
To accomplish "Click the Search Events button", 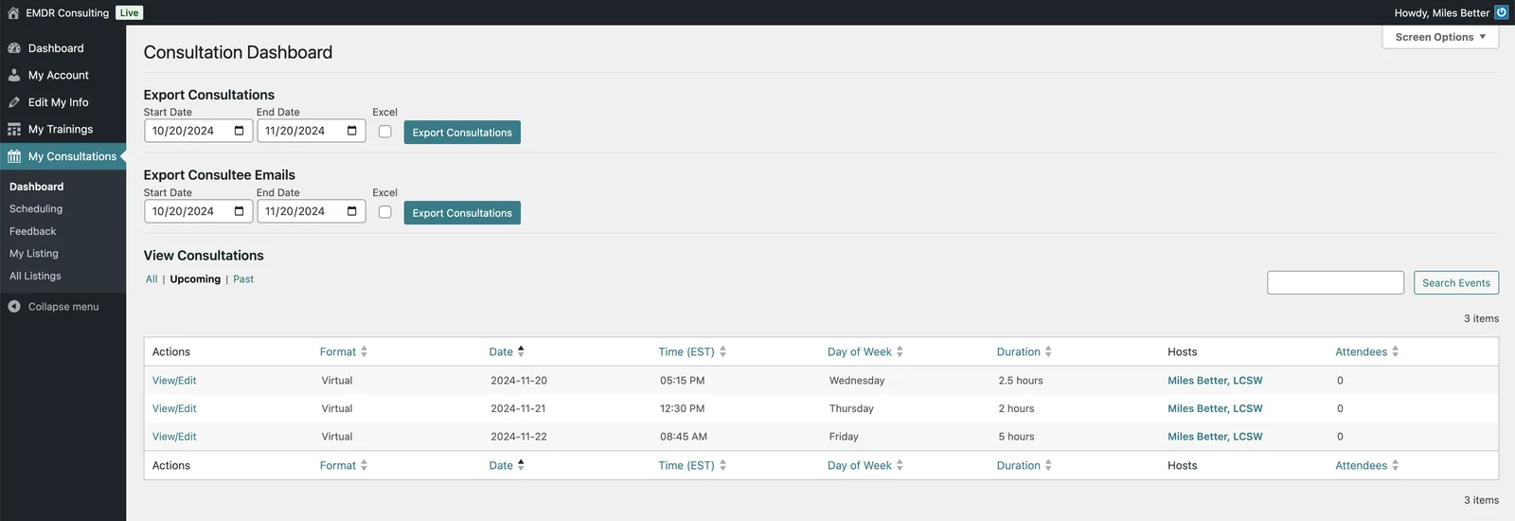I will pyautogui.click(x=1456, y=282).
